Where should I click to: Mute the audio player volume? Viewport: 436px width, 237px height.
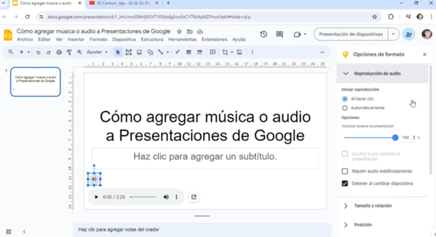pos(166,197)
